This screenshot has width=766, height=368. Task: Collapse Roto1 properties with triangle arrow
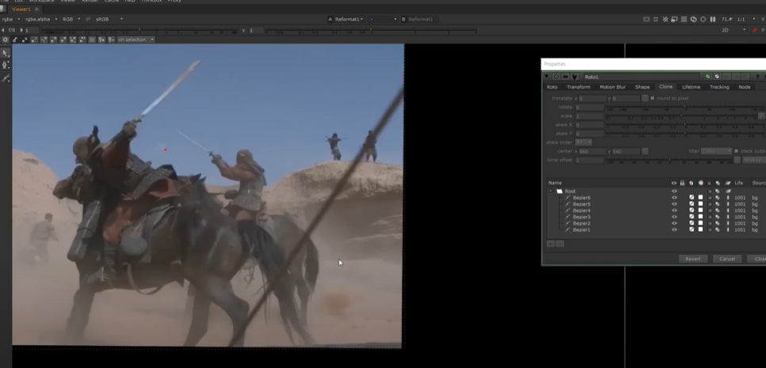(546, 77)
